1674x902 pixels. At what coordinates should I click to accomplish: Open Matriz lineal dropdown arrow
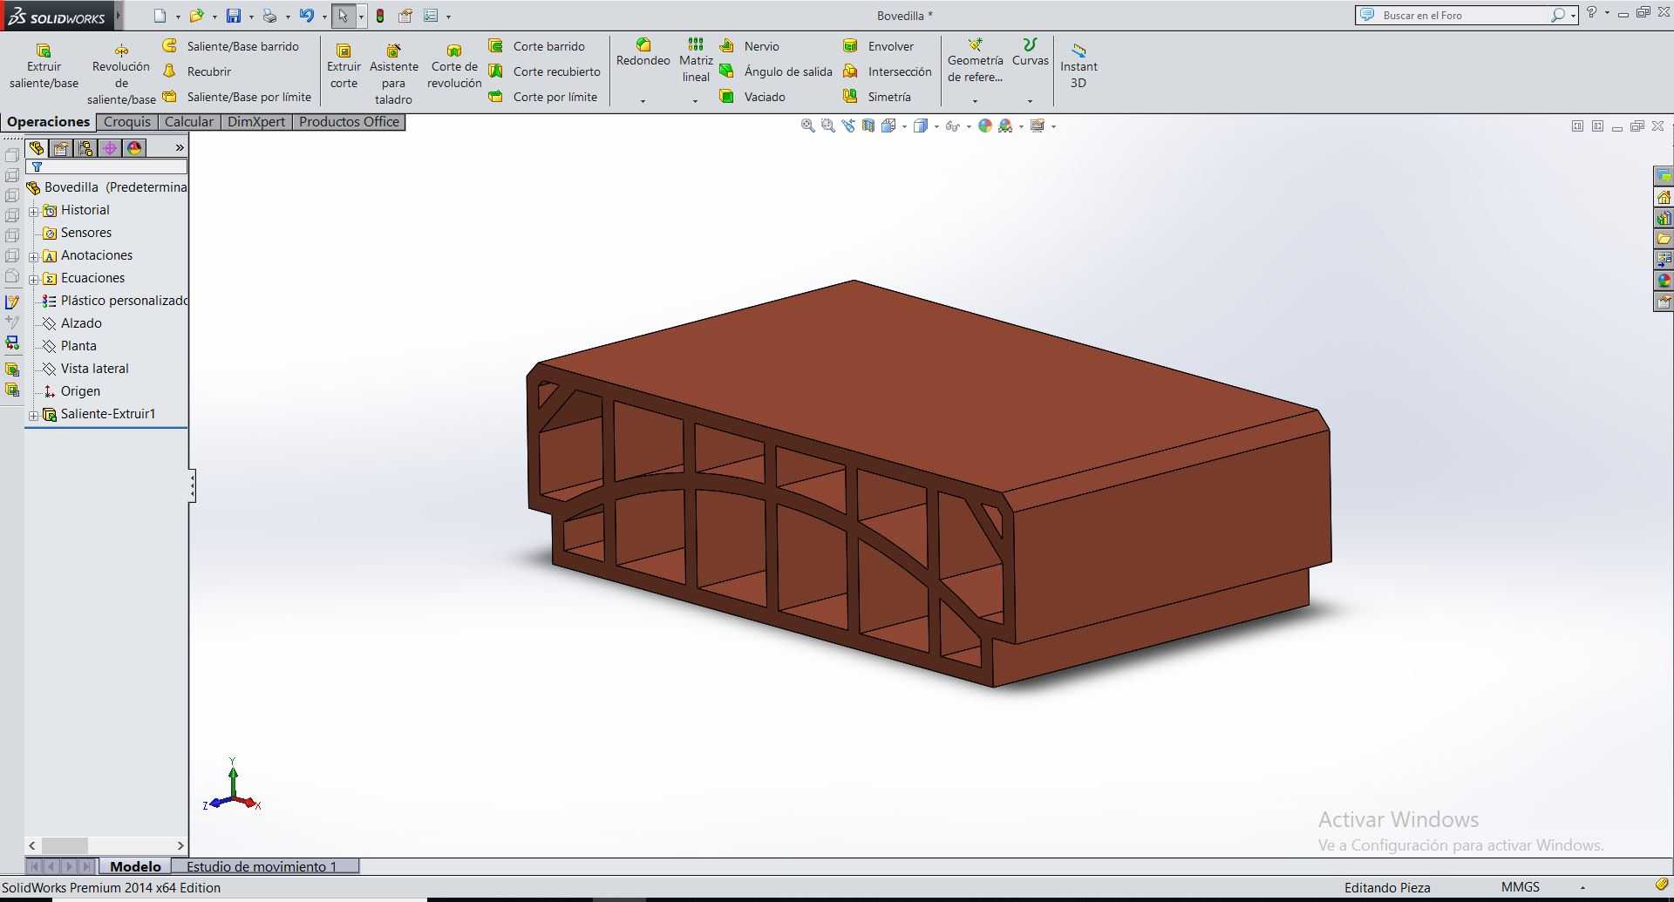[696, 101]
